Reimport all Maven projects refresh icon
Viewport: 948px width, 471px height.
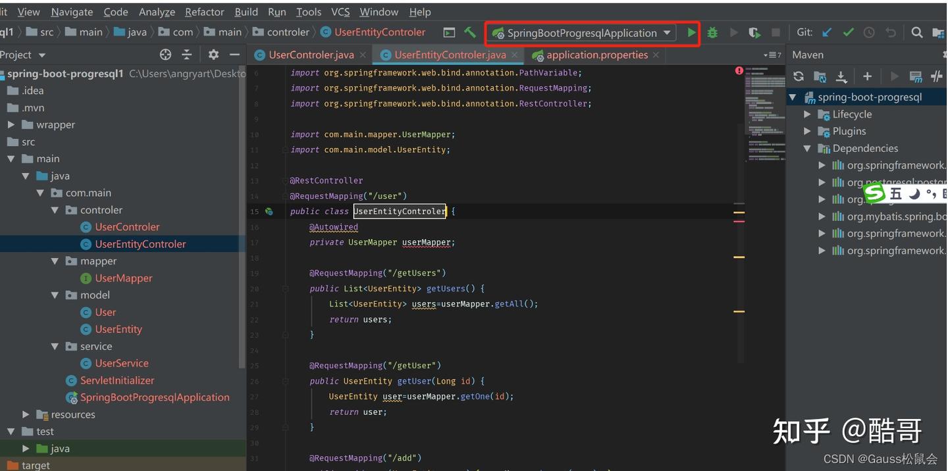coord(799,76)
